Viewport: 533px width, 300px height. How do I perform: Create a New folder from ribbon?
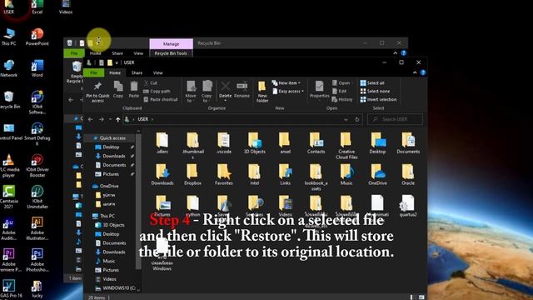[262, 91]
